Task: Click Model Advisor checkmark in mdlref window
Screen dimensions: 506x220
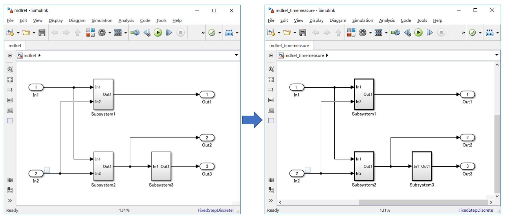Action: click(x=212, y=33)
